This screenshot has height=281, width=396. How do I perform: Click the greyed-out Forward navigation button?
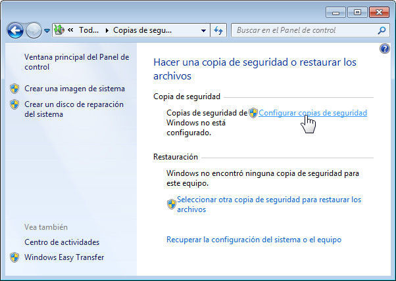click(x=34, y=30)
